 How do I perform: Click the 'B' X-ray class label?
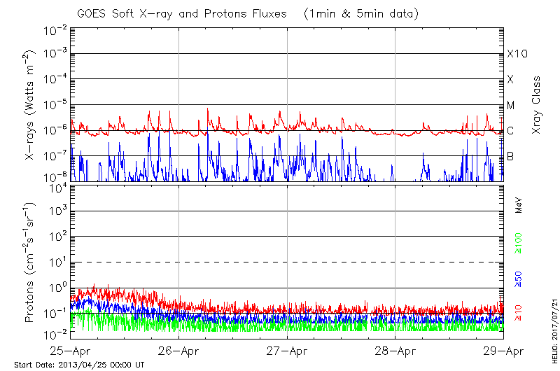click(x=510, y=157)
